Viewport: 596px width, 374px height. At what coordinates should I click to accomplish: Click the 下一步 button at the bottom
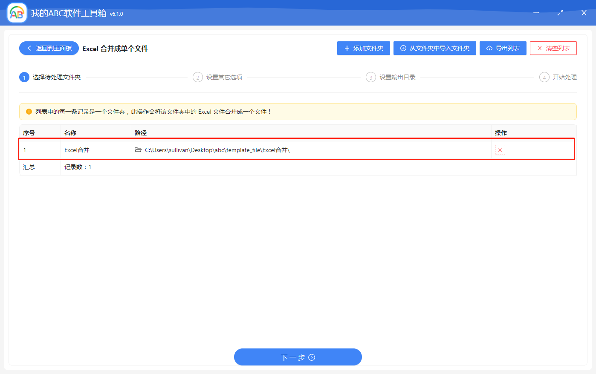pyautogui.click(x=298, y=357)
